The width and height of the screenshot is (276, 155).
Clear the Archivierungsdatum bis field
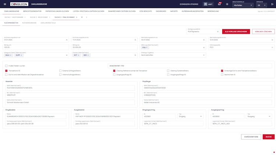[x=135, y=40]
